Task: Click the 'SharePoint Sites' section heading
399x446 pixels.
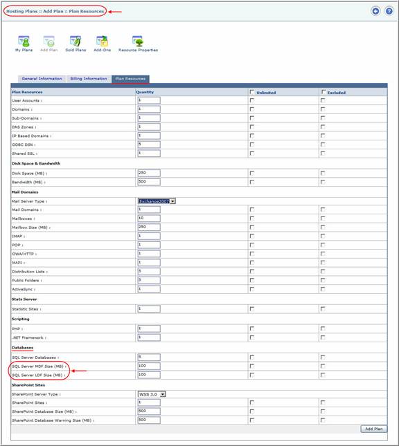Action: [28, 385]
